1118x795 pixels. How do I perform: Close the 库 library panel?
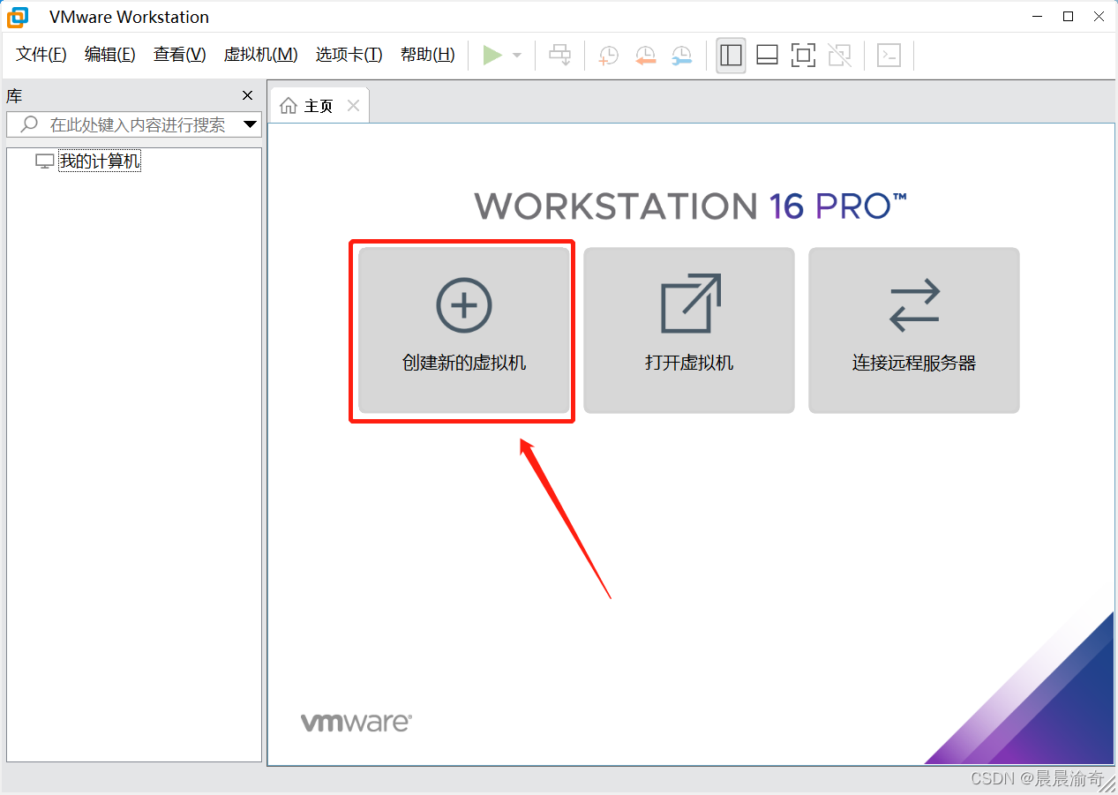[x=247, y=95]
